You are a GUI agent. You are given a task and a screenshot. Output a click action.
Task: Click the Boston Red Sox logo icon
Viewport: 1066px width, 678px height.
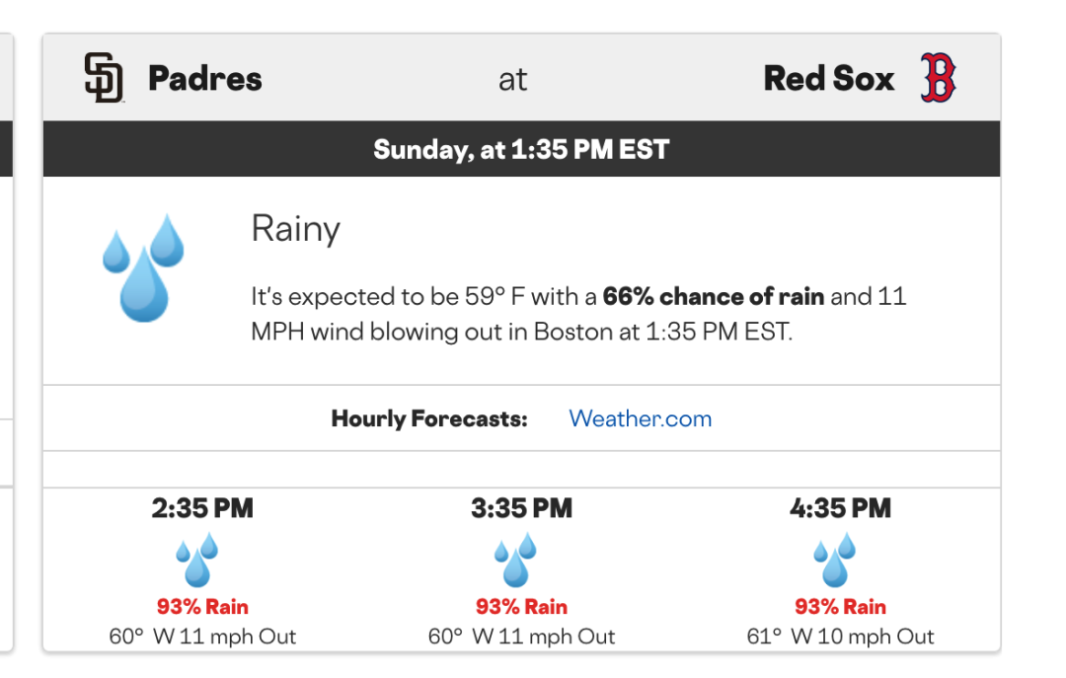point(938,78)
